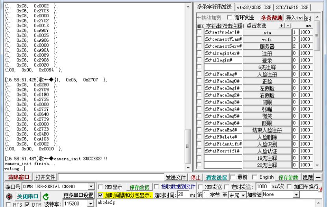Click the 第 1 字节 field
The image size is (327, 207).
tap(206, 195)
